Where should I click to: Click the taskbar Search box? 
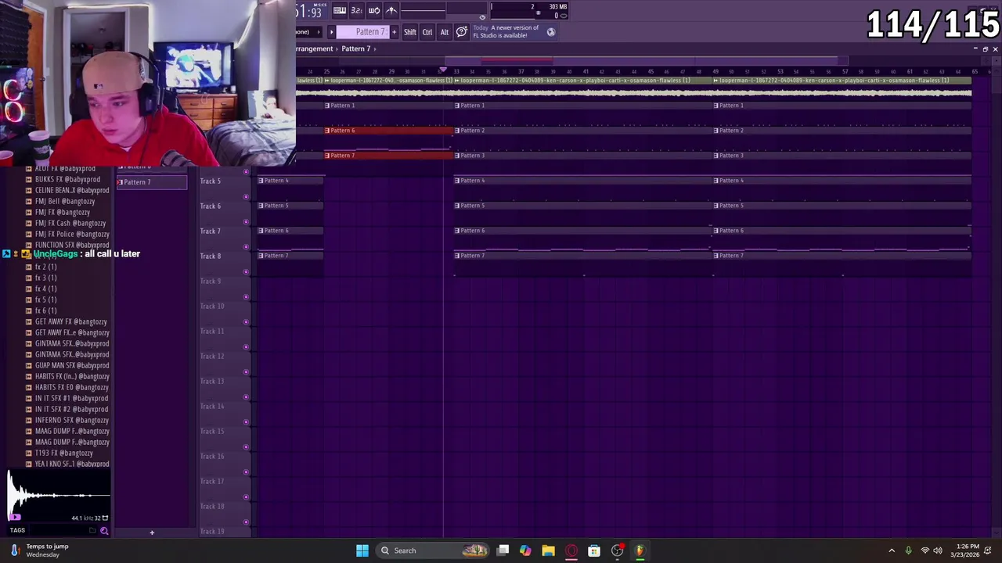pos(433,550)
